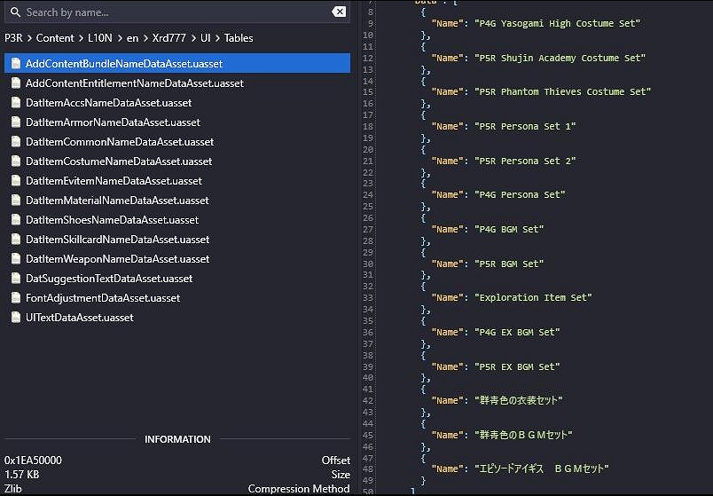The width and height of the screenshot is (713, 496).
Task: Select DatItemCommonNameDataAsset.uasset file
Action: 120,142
